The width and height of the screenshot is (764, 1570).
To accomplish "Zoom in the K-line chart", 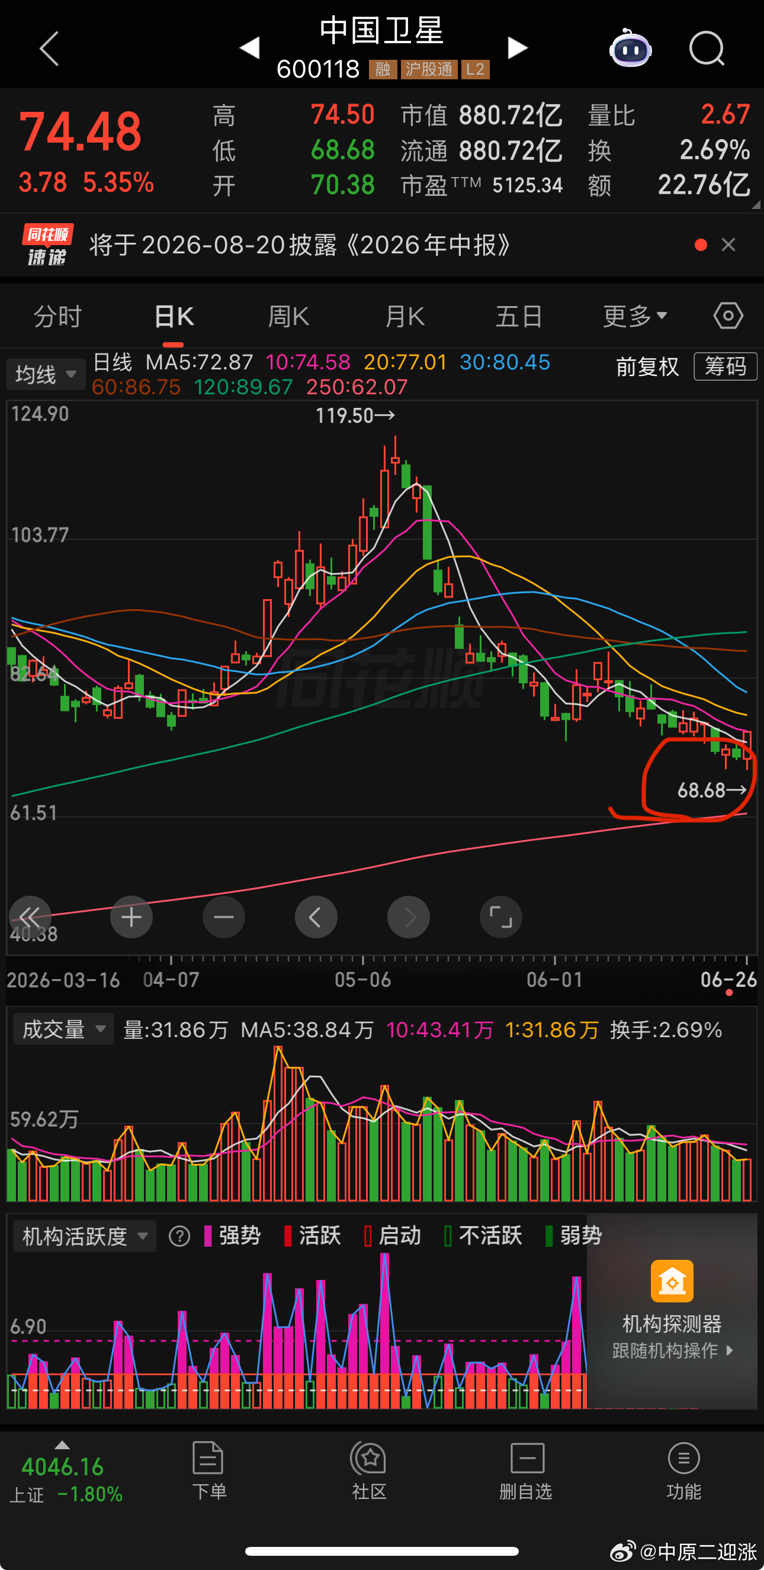I will 131,916.
